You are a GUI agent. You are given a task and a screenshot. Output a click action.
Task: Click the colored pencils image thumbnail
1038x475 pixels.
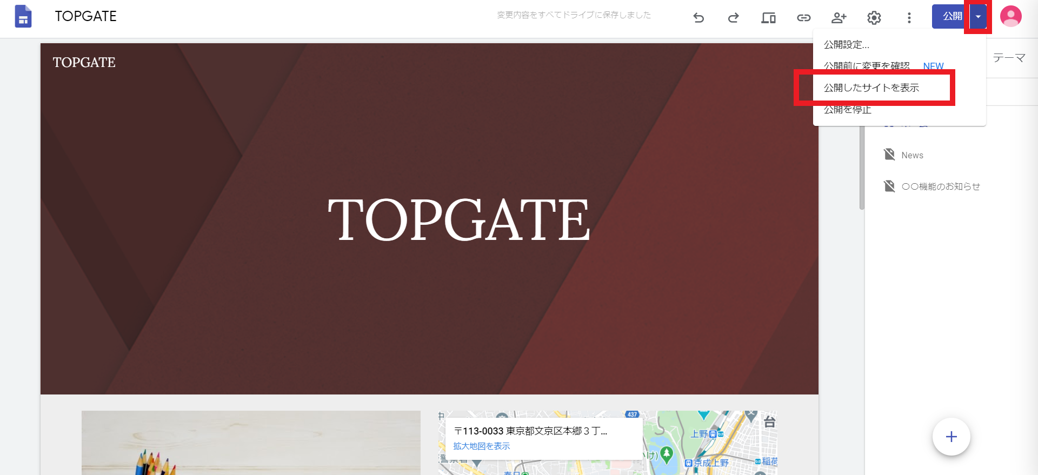point(251,443)
